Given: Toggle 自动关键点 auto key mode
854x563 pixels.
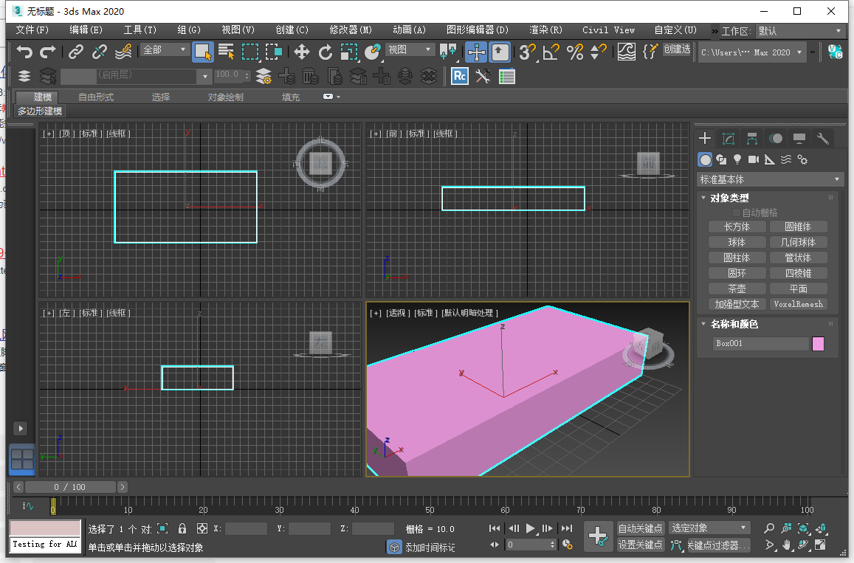Looking at the screenshot, I should pos(640,529).
